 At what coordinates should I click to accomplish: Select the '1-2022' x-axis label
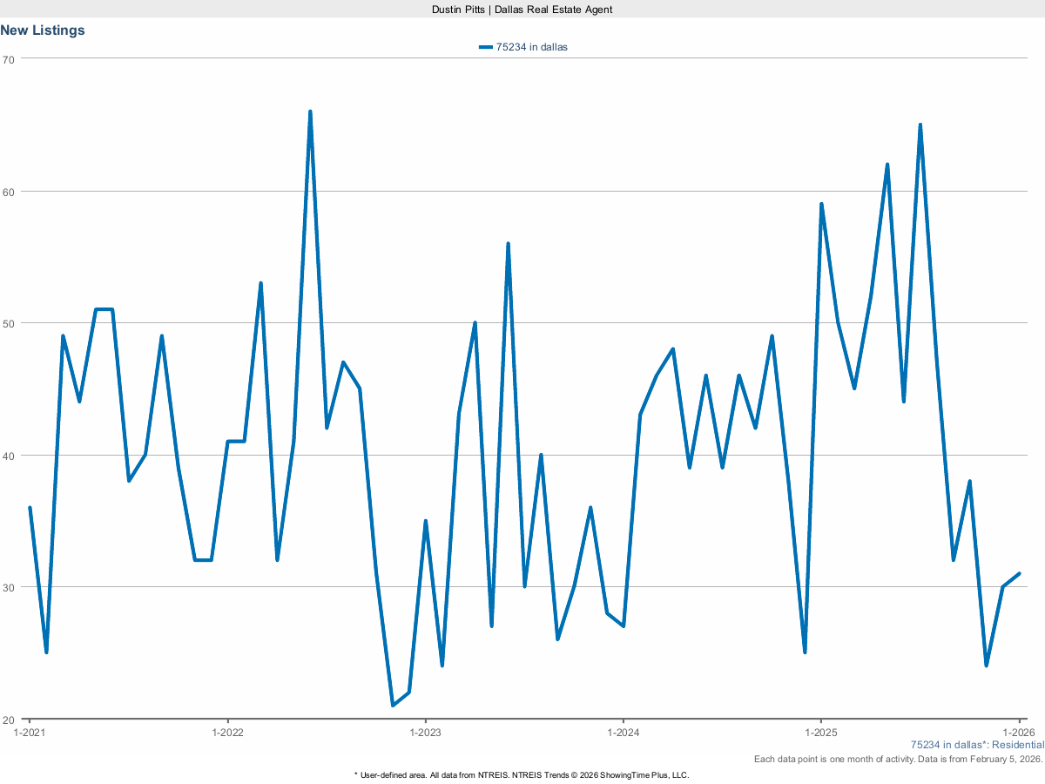tap(229, 733)
